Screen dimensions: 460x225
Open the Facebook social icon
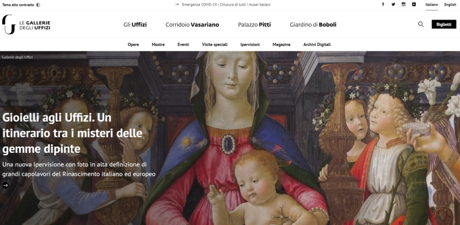[x=383, y=4]
